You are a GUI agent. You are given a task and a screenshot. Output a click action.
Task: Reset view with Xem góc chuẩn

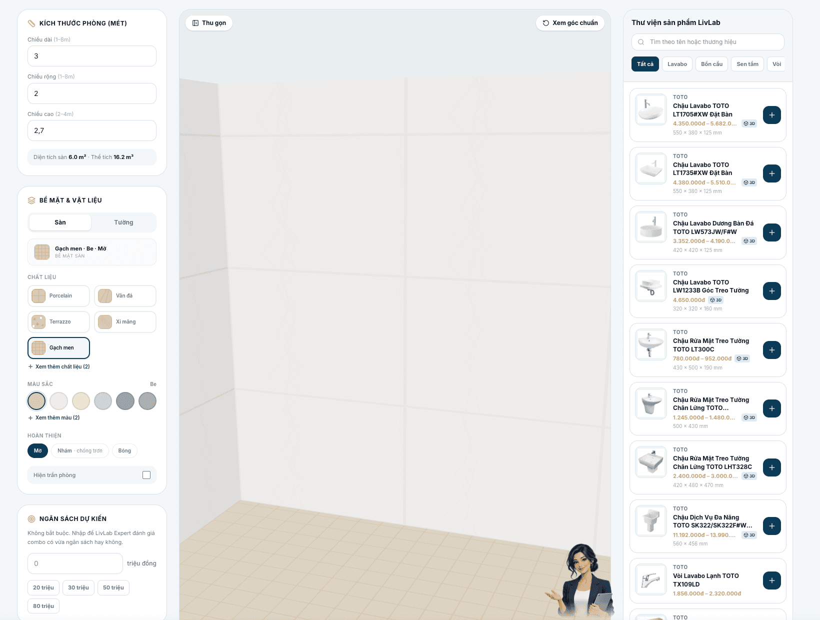570,23
